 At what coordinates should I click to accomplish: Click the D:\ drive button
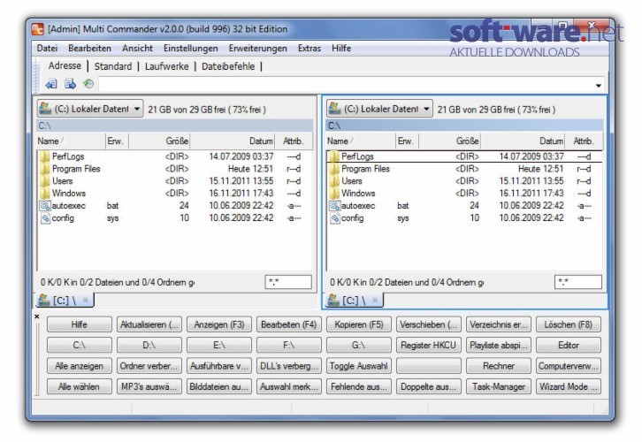tap(149, 345)
